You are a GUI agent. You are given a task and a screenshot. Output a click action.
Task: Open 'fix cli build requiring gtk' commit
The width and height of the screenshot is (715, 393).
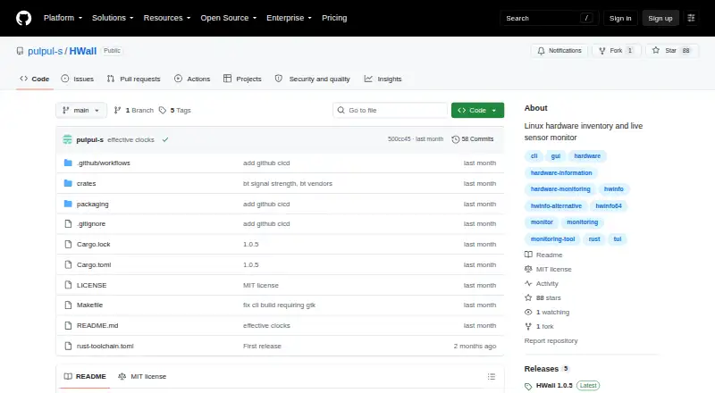pyautogui.click(x=279, y=305)
